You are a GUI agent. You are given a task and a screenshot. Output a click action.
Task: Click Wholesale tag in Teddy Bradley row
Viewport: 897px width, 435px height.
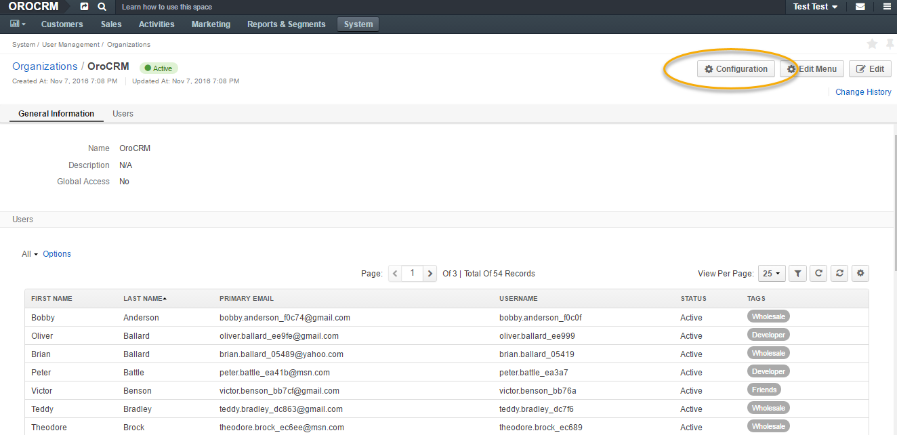768,408
